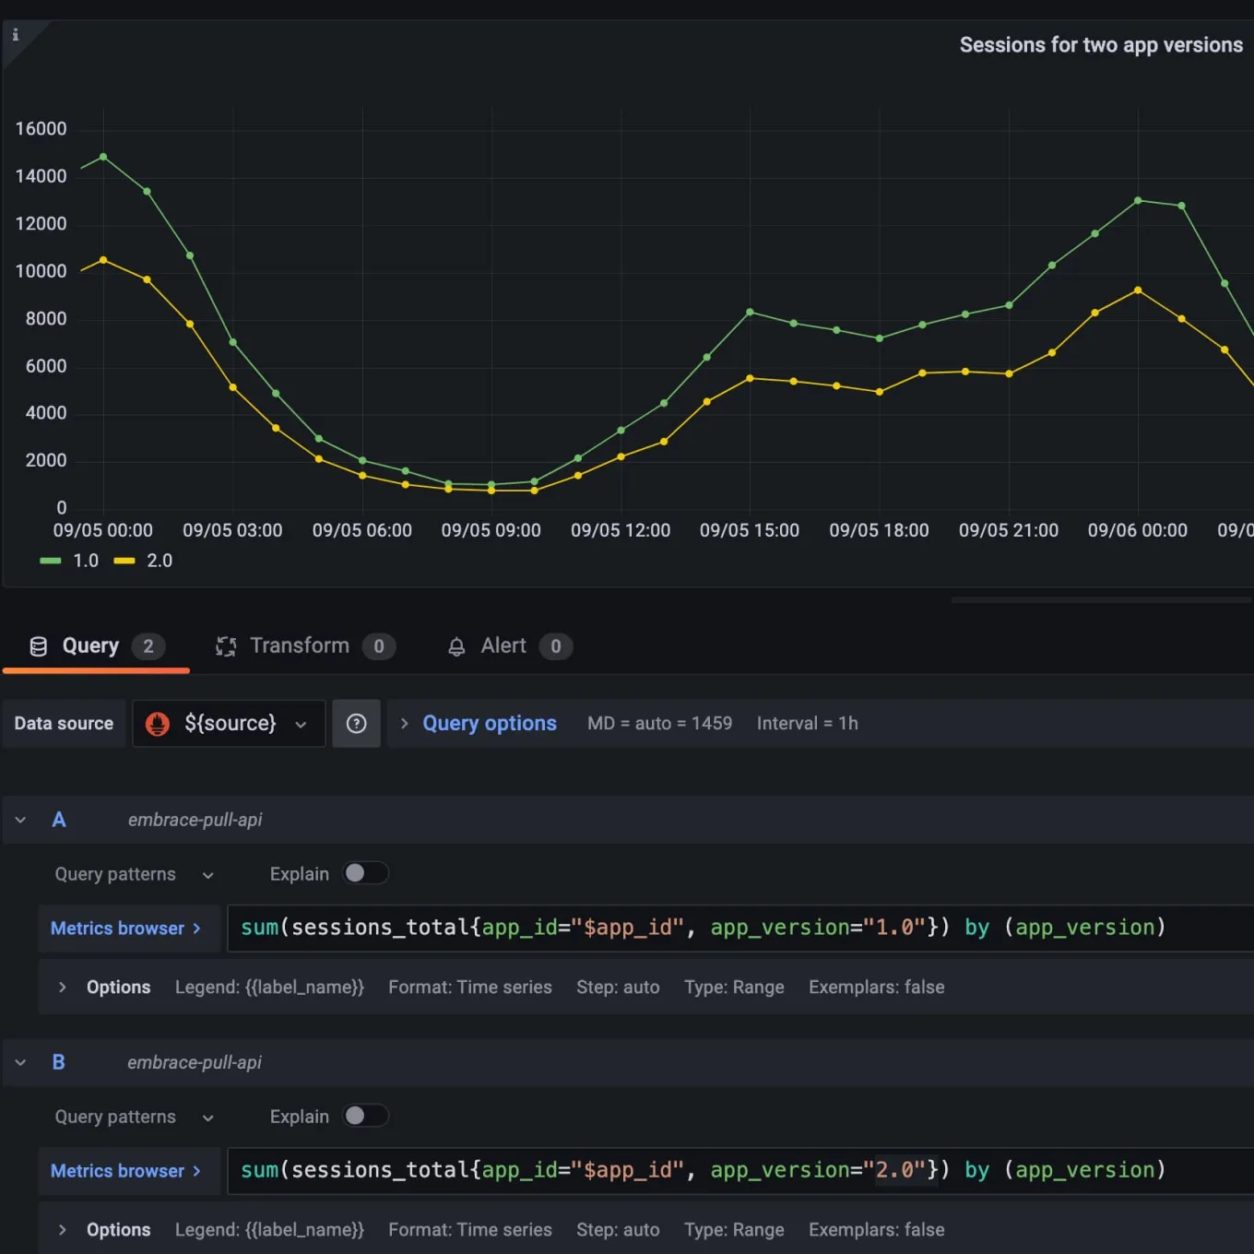Toggle the 1.0 series legend label

86,561
